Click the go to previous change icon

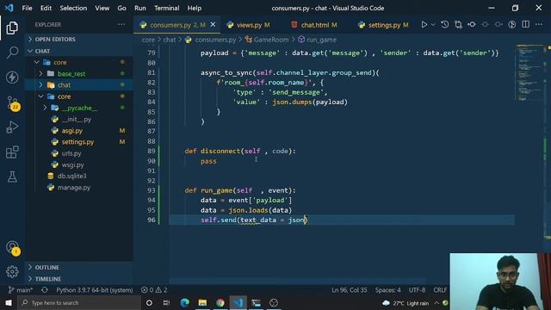coord(472,25)
